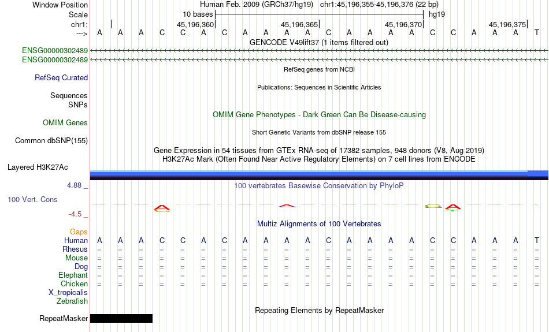The image size is (549, 332).
Task: Select the Scale track label
Action: tap(78, 14)
